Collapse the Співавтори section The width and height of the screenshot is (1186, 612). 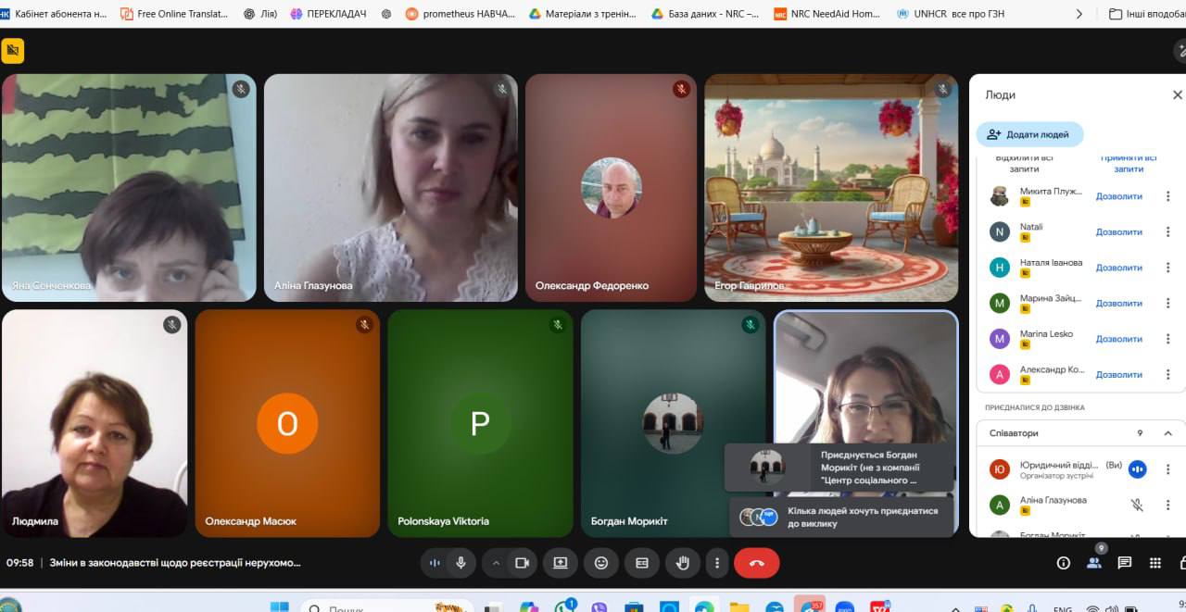pos(1167,433)
